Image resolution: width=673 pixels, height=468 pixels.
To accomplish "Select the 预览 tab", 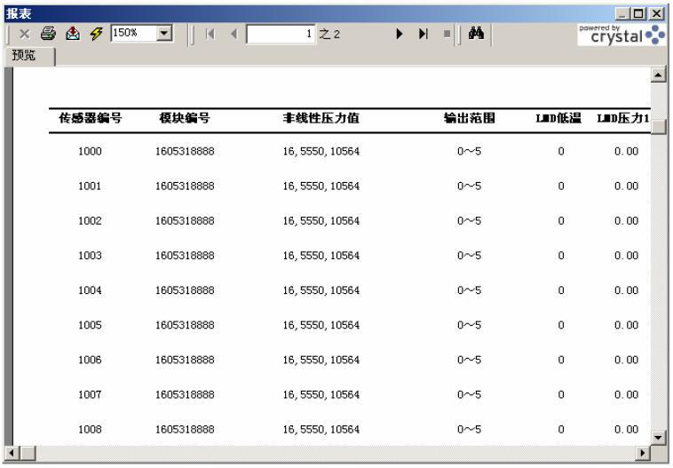I will (x=27, y=56).
